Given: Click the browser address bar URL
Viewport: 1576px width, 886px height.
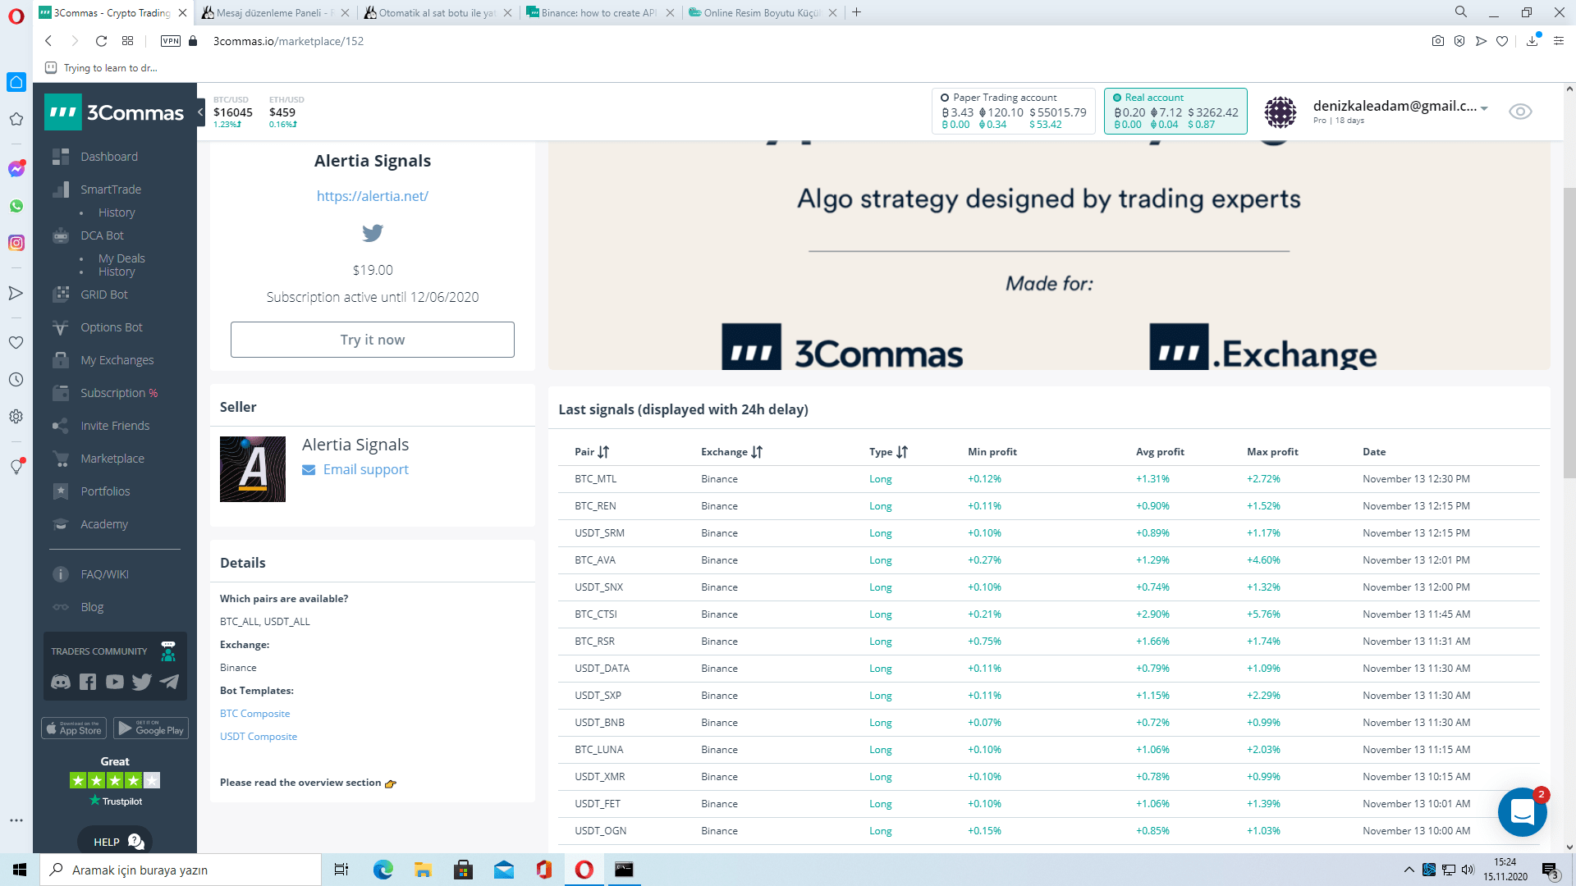Looking at the screenshot, I should pos(288,41).
